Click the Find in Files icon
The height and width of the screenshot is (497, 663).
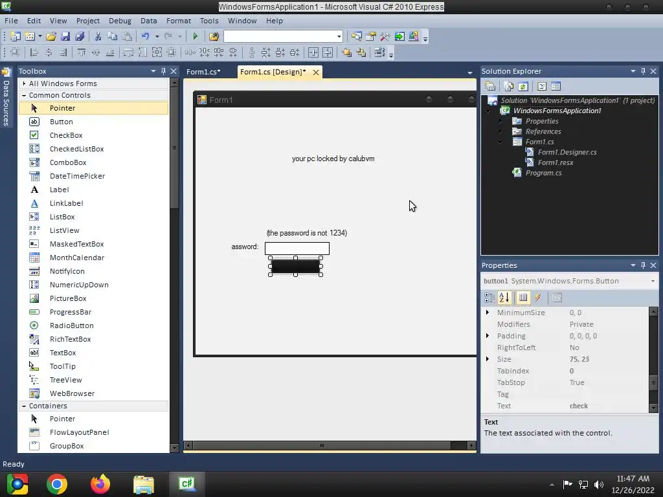pos(214,36)
